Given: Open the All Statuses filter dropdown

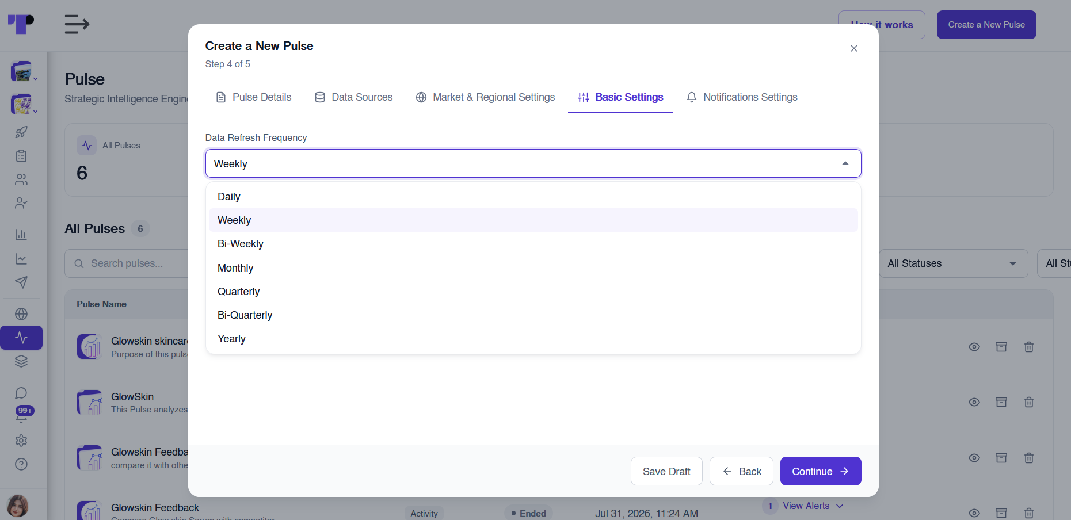Looking at the screenshot, I should point(953,263).
